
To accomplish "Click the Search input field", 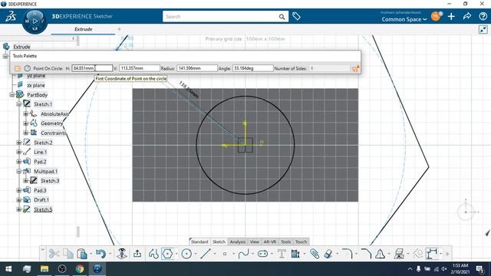I will [220, 17].
